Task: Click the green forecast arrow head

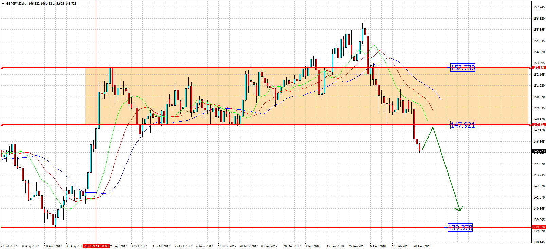Action: pyautogui.click(x=460, y=210)
